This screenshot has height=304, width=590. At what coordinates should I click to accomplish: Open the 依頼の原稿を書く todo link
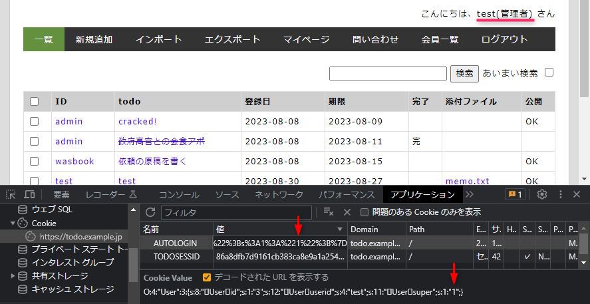[152, 162]
